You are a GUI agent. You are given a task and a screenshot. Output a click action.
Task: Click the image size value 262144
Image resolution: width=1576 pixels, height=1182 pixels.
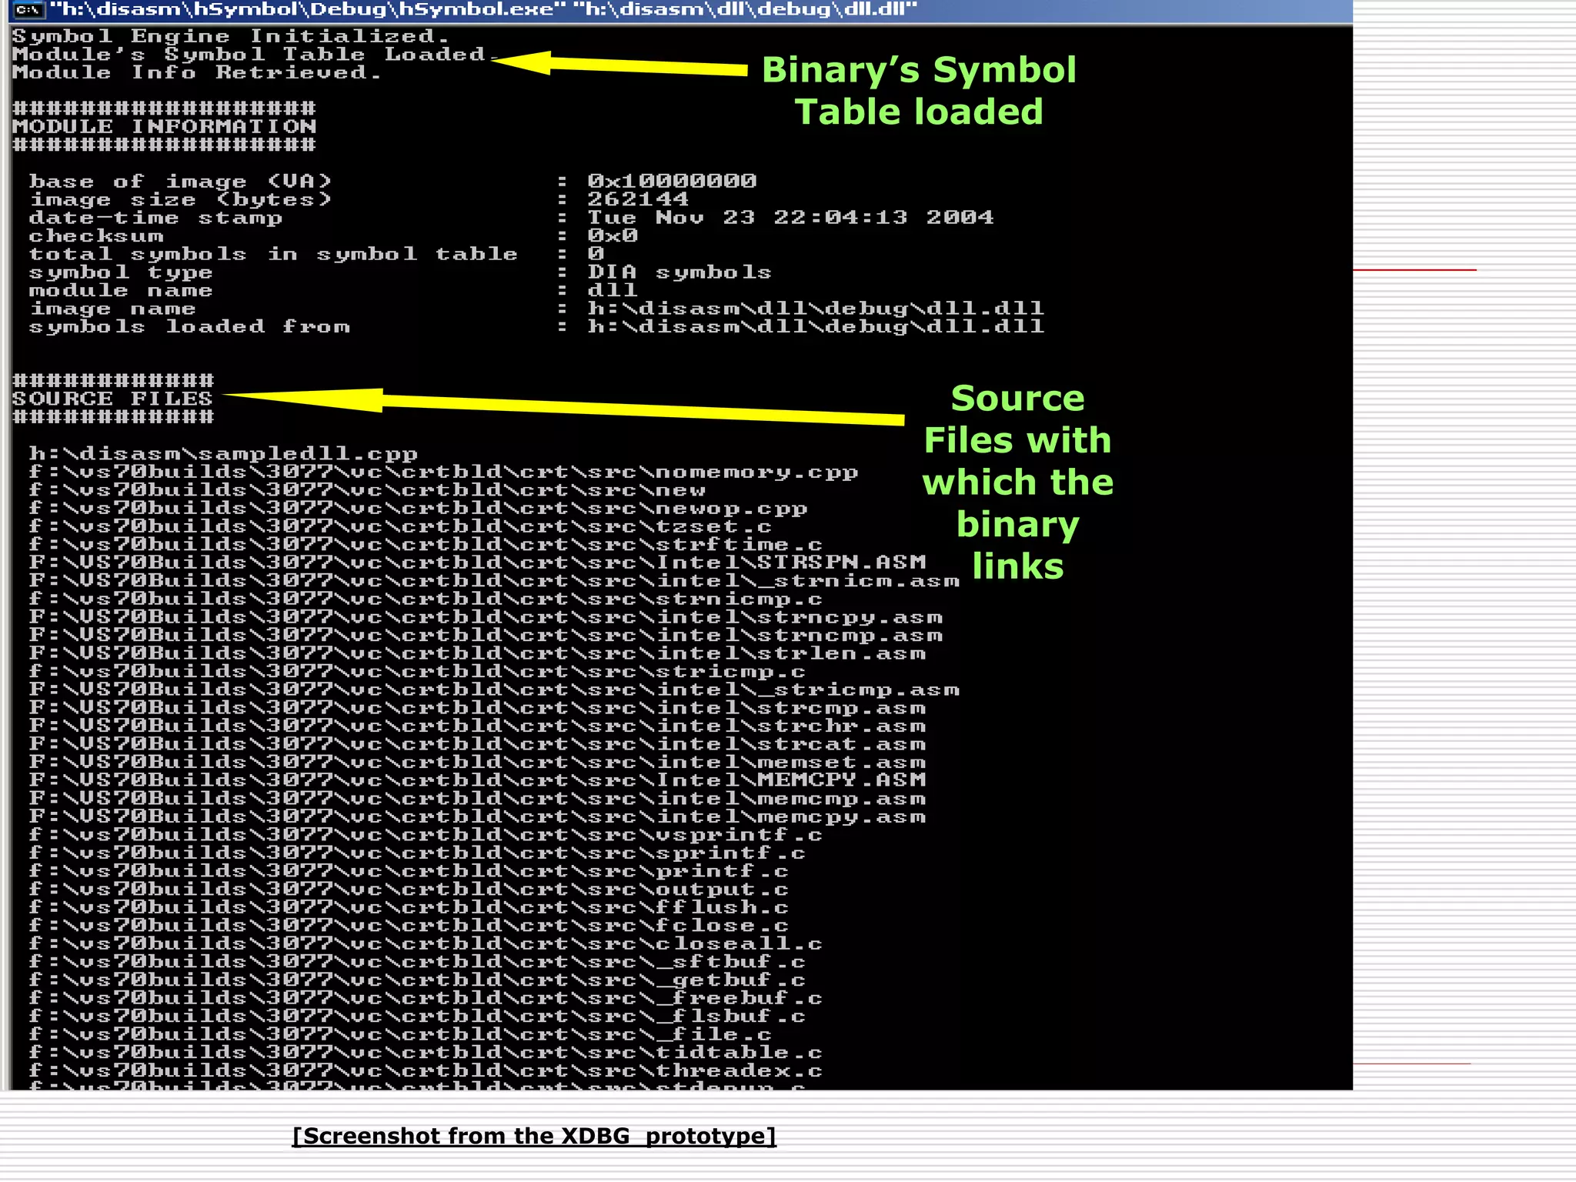[638, 199]
